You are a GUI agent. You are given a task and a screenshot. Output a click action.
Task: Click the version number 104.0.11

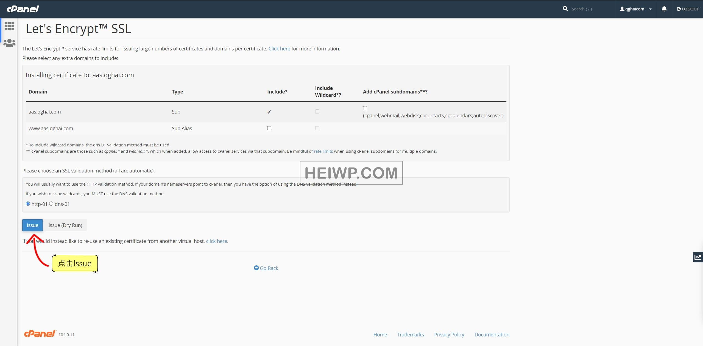66,334
